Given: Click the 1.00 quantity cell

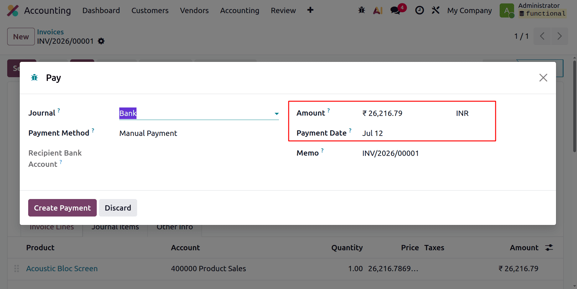Looking at the screenshot, I should click(x=355, y=269).
